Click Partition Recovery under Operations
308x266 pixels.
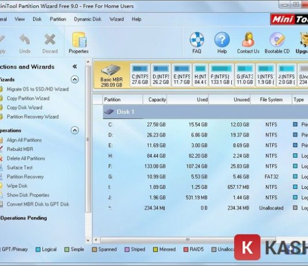(25, 177)
